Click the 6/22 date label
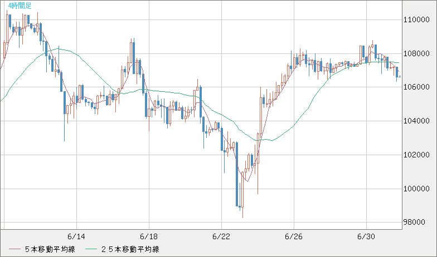The height and width of the screenshot is (257, 437). 221,237
